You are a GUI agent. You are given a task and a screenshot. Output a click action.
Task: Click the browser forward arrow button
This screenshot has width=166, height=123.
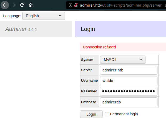14,5
